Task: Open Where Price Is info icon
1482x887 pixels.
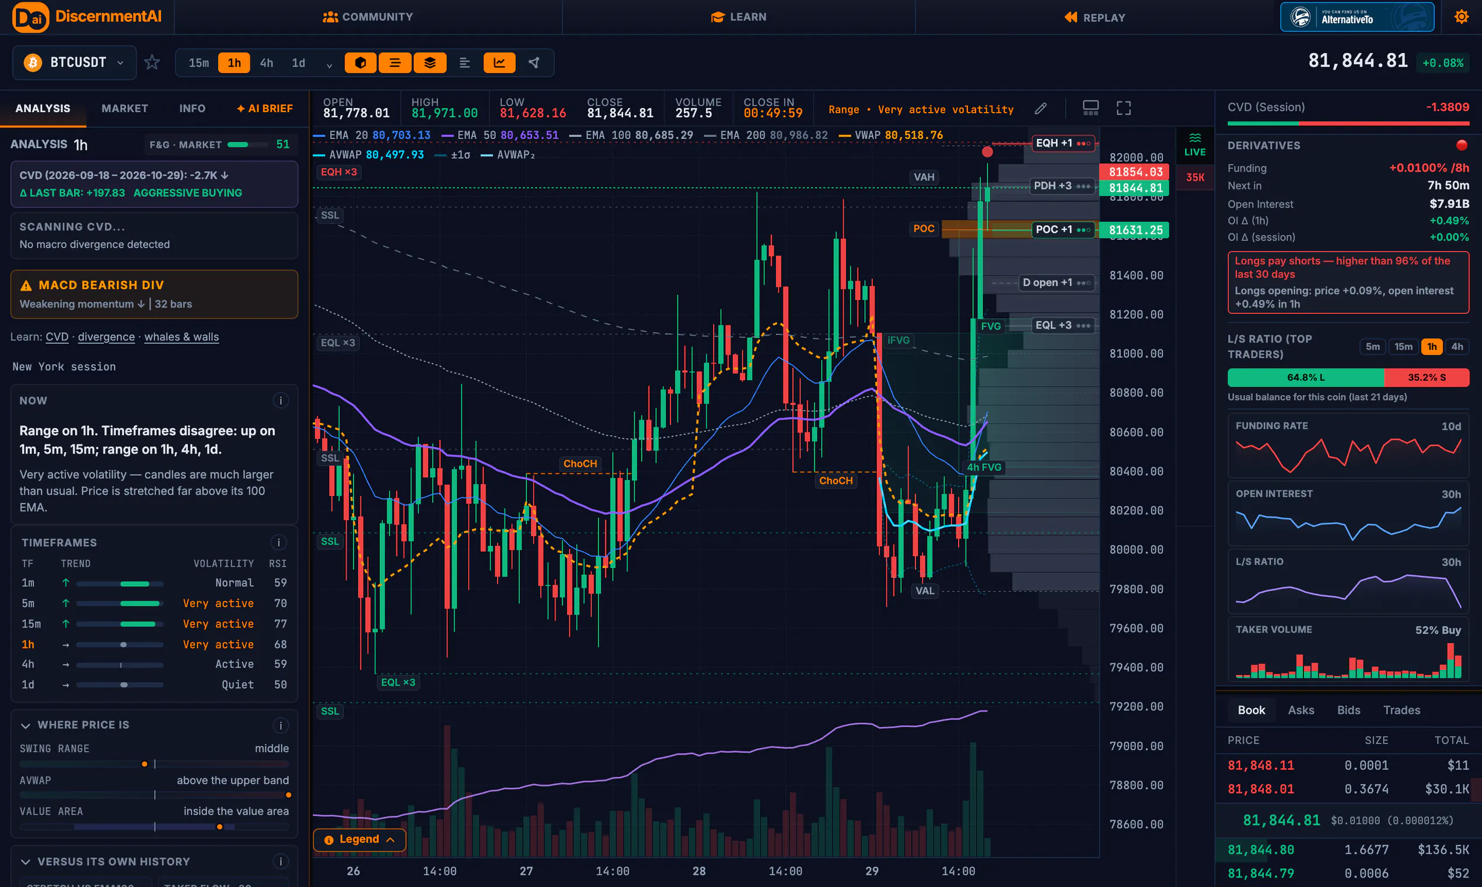Action: pyautogui.click(x=280, y=725)
